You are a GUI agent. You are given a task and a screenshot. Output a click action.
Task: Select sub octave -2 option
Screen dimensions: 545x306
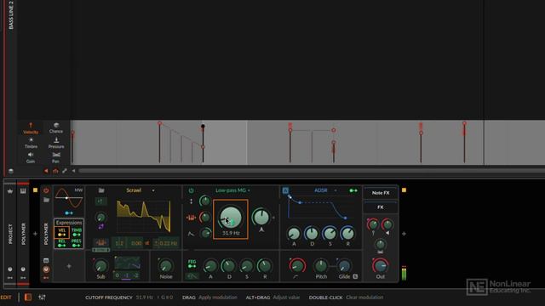click(x=136, y=275)
